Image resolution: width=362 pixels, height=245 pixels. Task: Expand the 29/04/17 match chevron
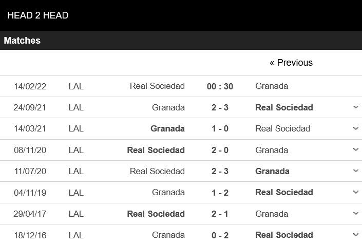point(355,214)
